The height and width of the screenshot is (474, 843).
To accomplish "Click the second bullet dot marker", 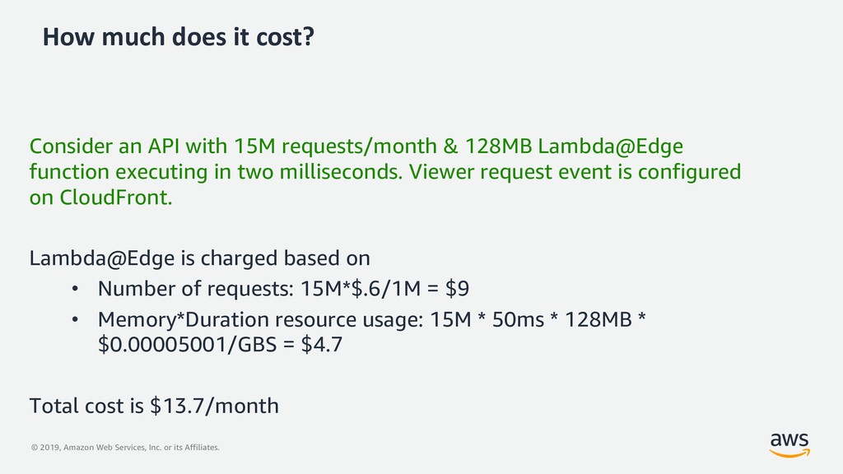I will click(x=75, y=320).
